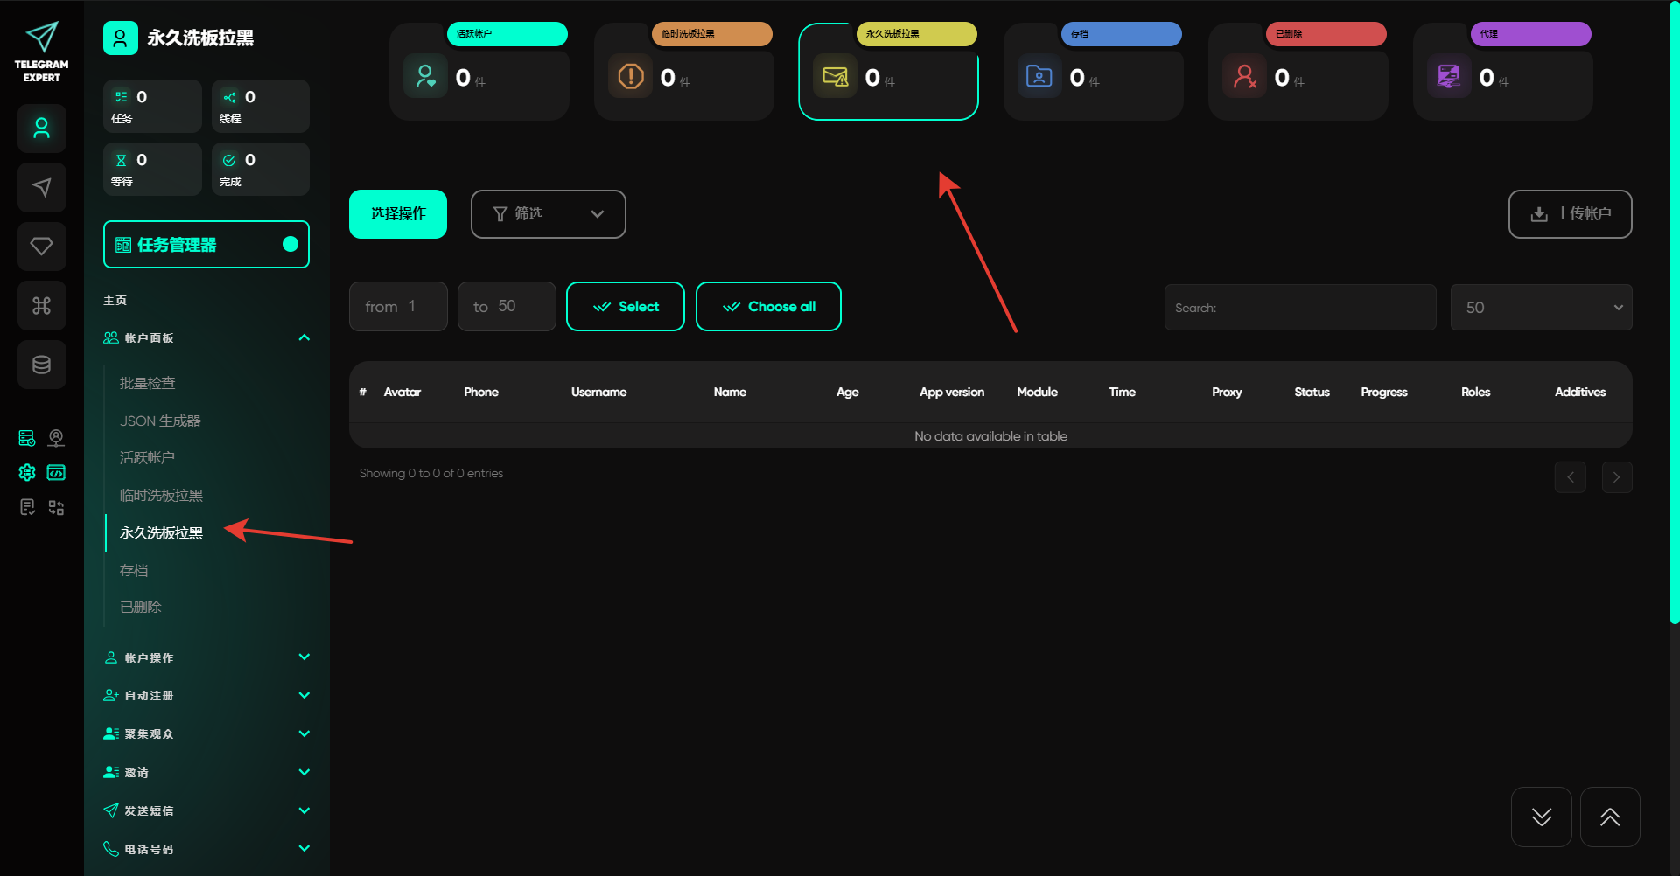This screenshot has width=1680, height=876.
Task: Click the Search input field
Action: coord(1299,308)
